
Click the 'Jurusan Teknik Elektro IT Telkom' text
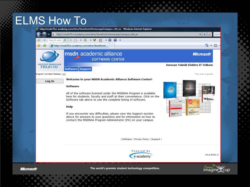point(189,65)
